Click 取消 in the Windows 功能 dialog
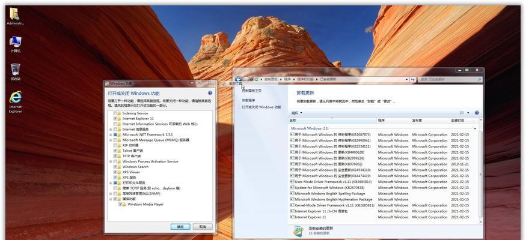Viewport: 526px width, 240px height. coord(202,227)
